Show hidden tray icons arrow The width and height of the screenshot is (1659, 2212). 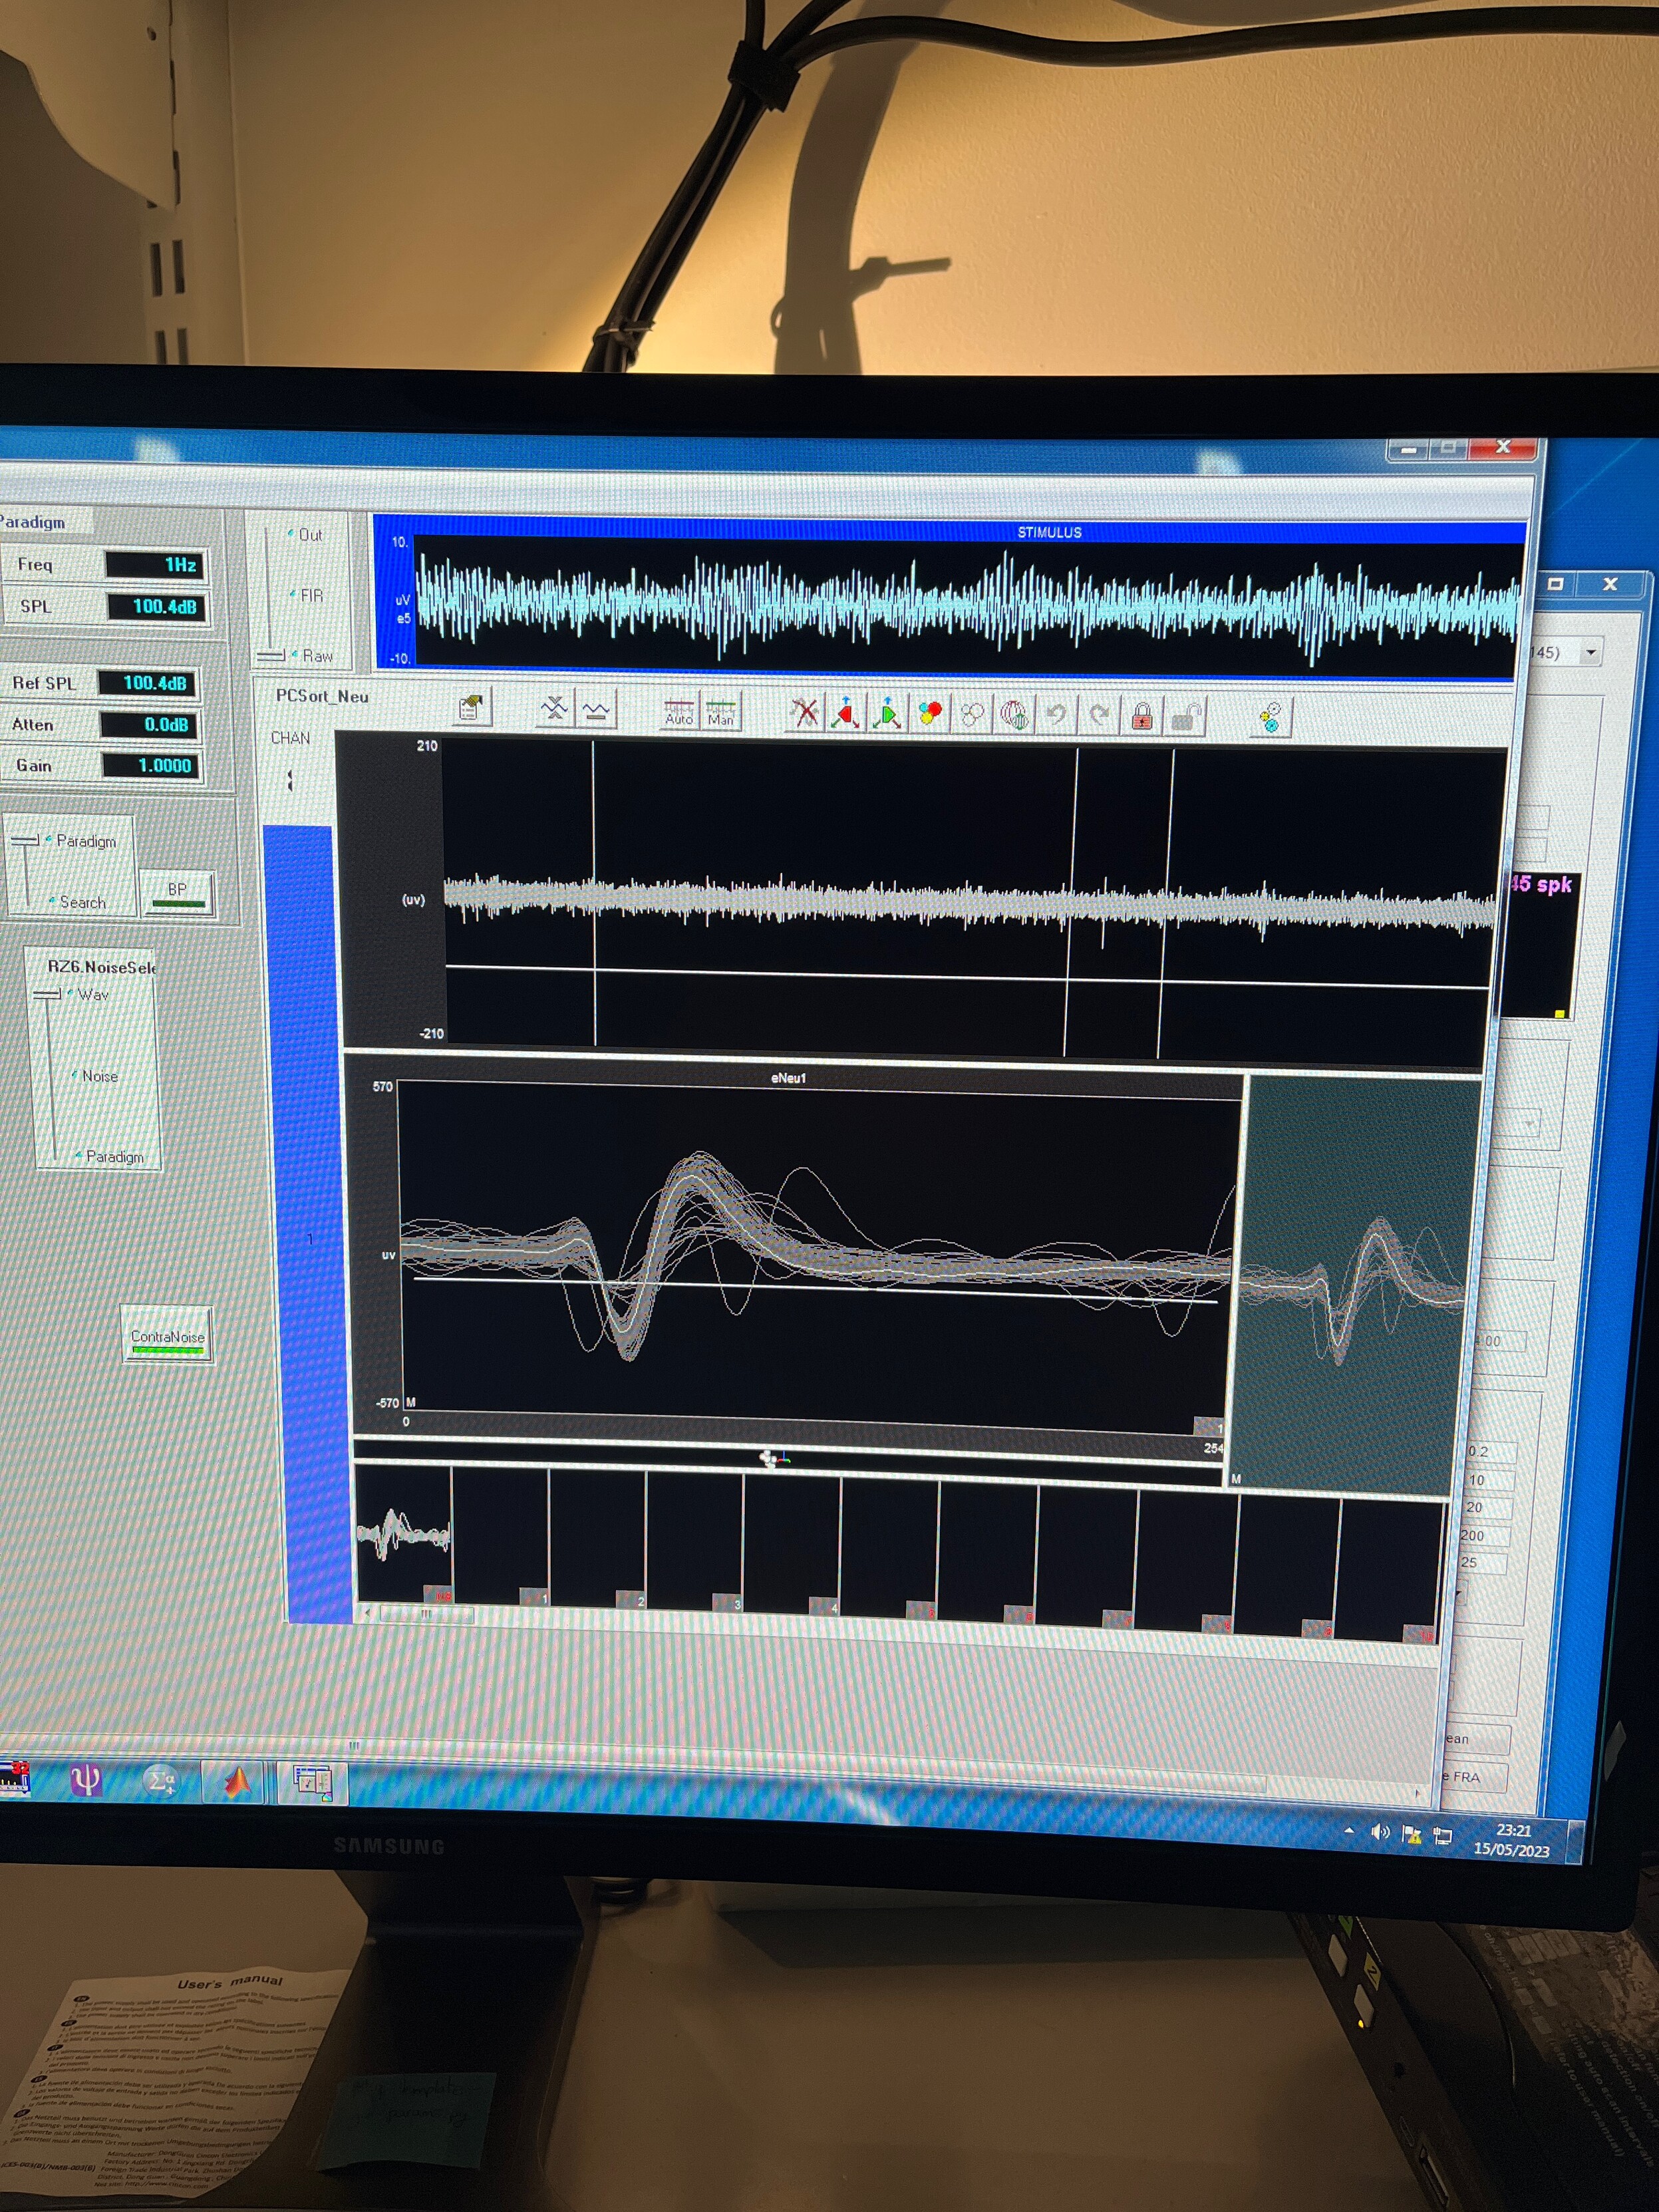[1349, 1830]
